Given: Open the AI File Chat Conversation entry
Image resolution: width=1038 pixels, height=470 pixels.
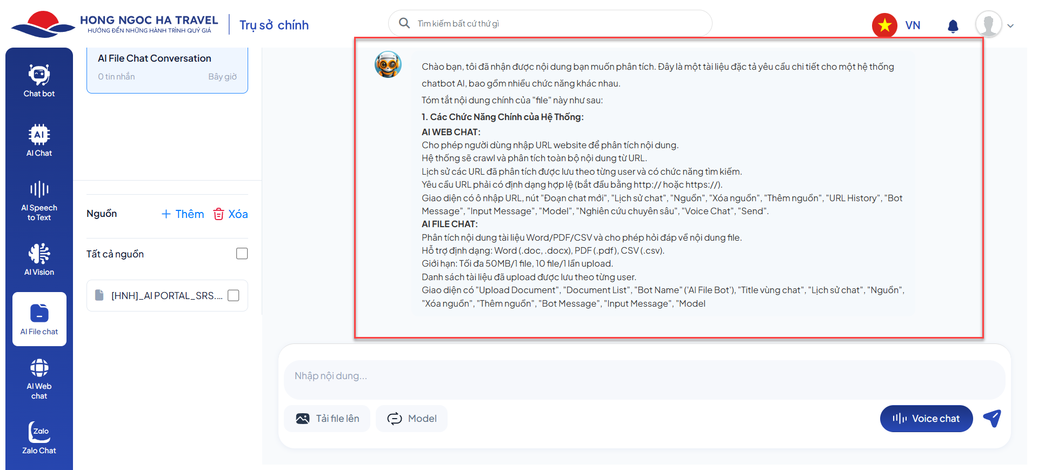Looking at the screenshot, I should (x=167, y=68).
